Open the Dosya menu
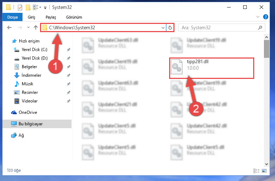Viewport: 275px width, 181px height. 13,17
